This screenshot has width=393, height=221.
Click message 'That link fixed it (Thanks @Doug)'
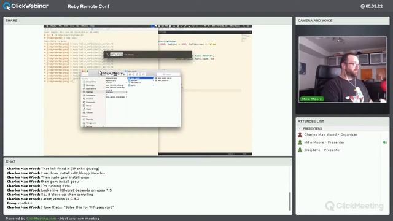[70, 169]
